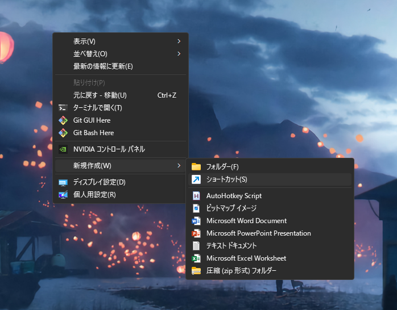Choose Git Bash Here
The height and width of the screenshot is (310, 397).
[121, 133]
